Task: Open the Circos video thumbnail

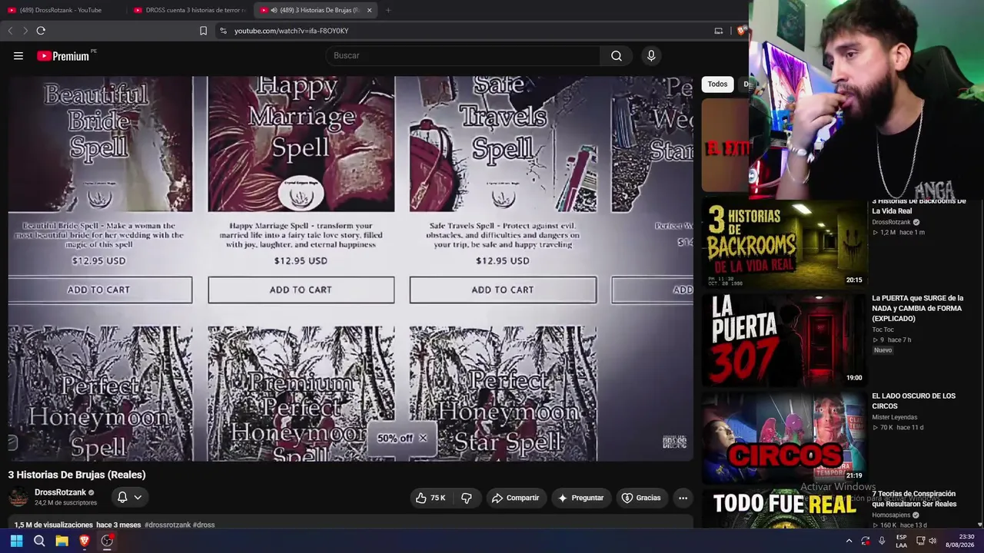Action: pos(783,439)
